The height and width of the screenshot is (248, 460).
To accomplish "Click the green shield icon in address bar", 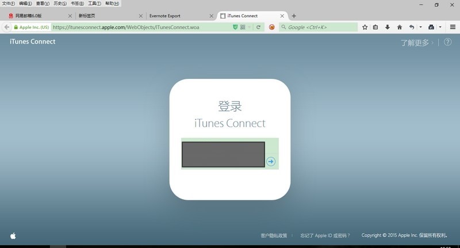I will point(235,27).
